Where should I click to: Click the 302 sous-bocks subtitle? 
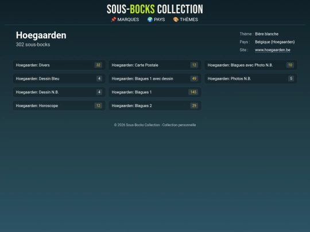pos(33,45)
